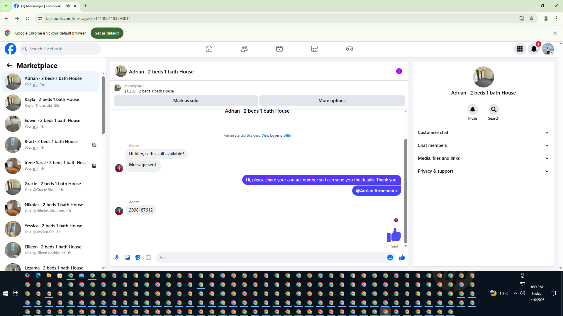Open the emoji picker smiley icon

tap(390, 257)
